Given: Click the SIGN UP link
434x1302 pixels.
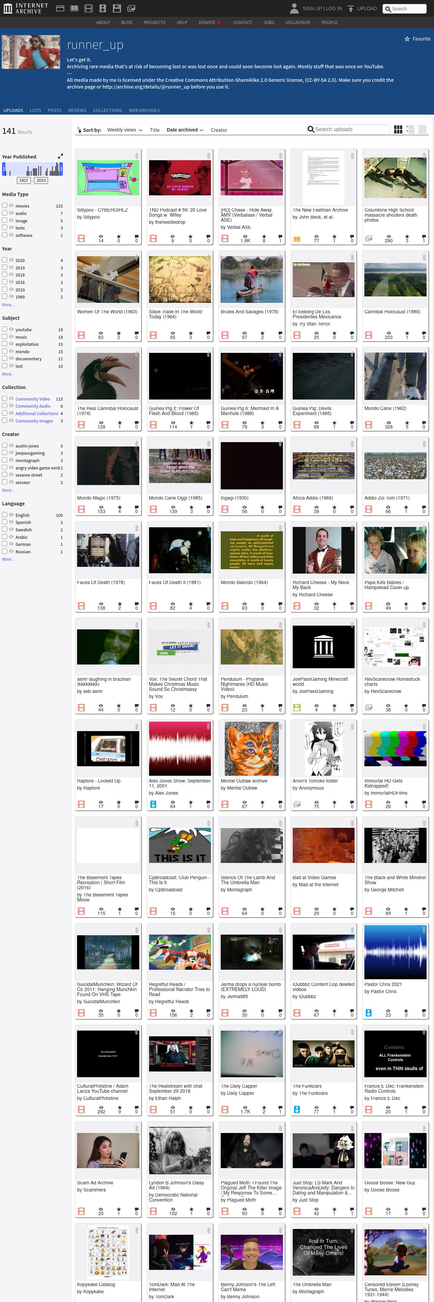Looking at the screenshot, I should (x=312, y=8).
